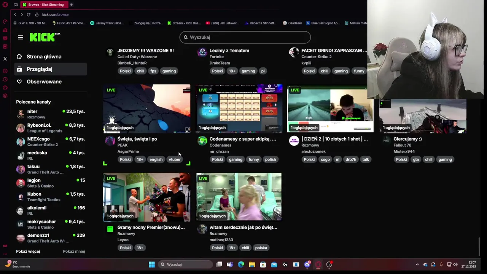Open the FERPLAST Parkho... bookmark
The width and height of the screenshot is (487, 274).
[68, 23]
